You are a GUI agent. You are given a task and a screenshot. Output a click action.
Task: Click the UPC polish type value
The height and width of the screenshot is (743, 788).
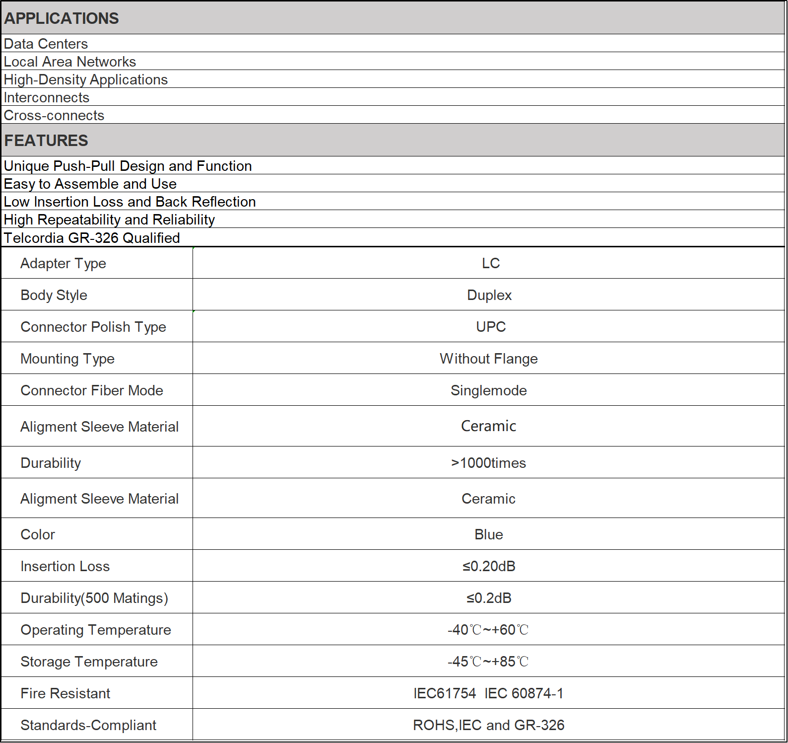491,327
